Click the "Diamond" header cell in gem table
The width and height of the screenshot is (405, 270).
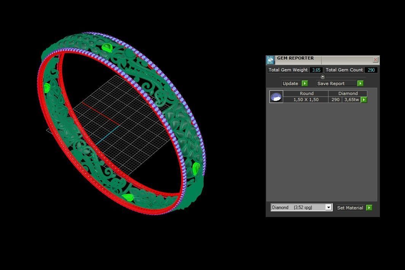[x=348, y=93]
